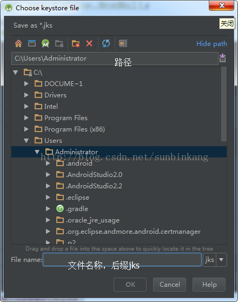The height and width of the screenshot is (302, 238).
Task: Select the Intel folder name
Action: [x=51, y=107]
